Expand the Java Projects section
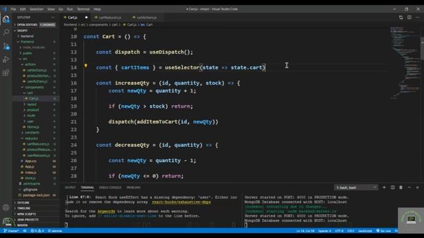 pos(28,219)
